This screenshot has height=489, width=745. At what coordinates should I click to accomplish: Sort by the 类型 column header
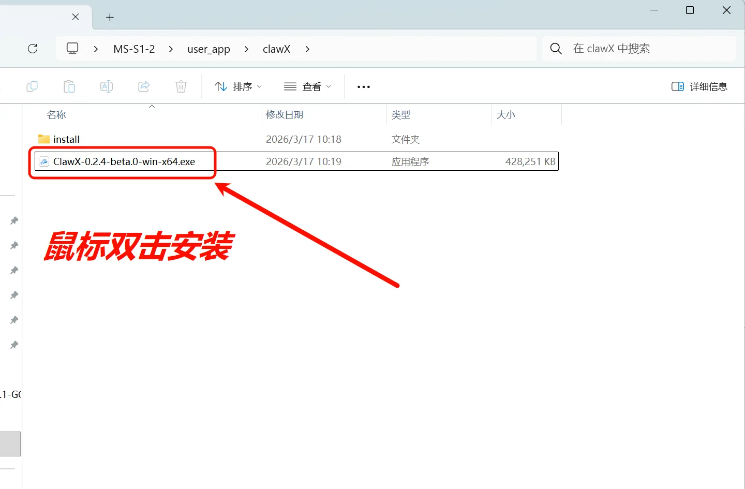click(x=401, y=114)
